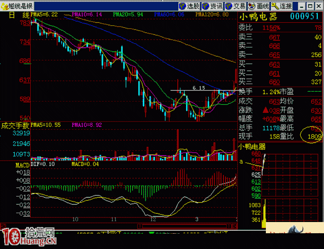
Task: Click the 卖二 price 666
Action: (x=275, y=46)
